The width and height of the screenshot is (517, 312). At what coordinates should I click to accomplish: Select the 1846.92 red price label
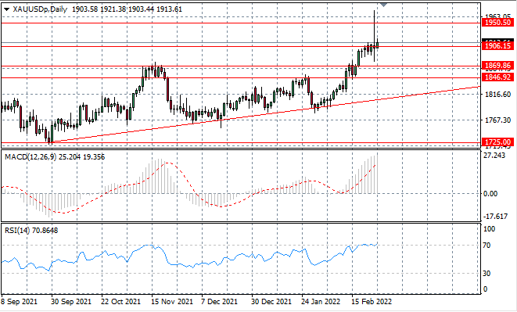coord(498,77)
